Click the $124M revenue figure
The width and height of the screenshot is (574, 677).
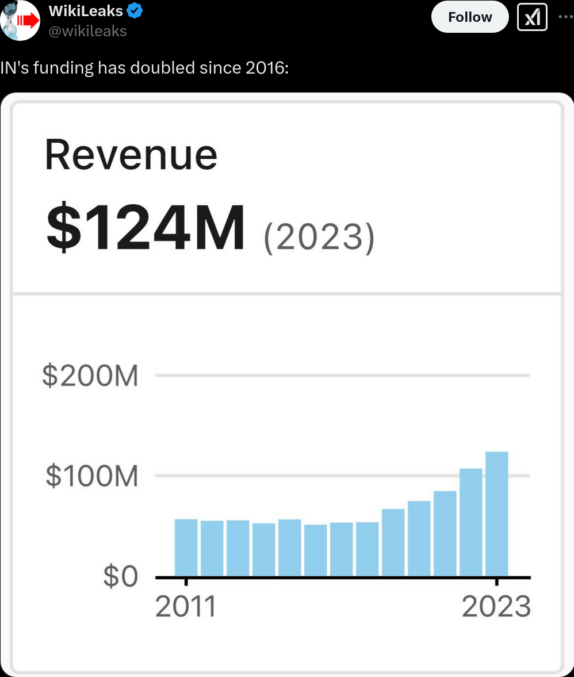pos(146,228)
